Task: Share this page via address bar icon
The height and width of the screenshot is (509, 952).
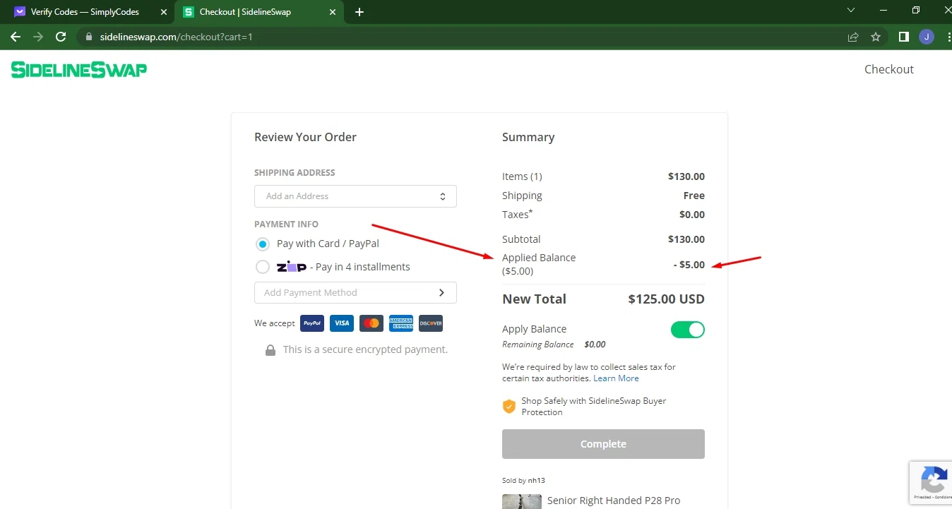Action: 853,37
